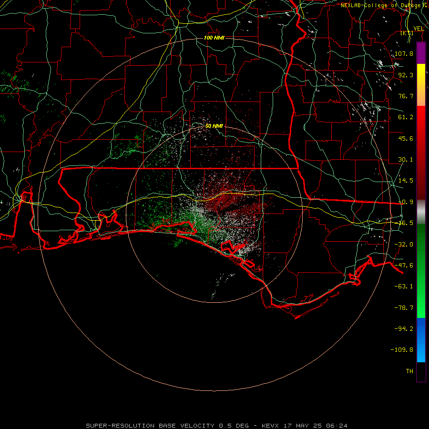Pick the blue segment near -94.2
Viewport: 429px width, 429px height.
point(421,328)
